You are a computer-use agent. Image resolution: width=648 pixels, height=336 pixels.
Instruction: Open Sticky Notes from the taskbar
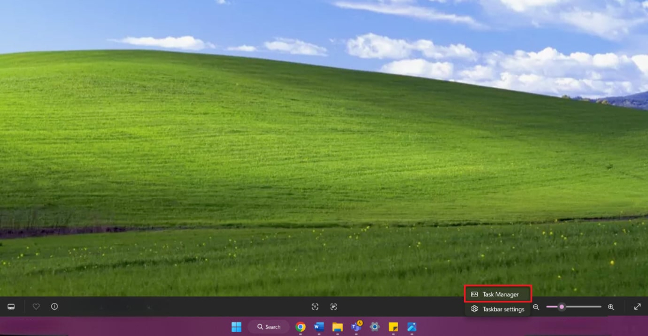394,327
